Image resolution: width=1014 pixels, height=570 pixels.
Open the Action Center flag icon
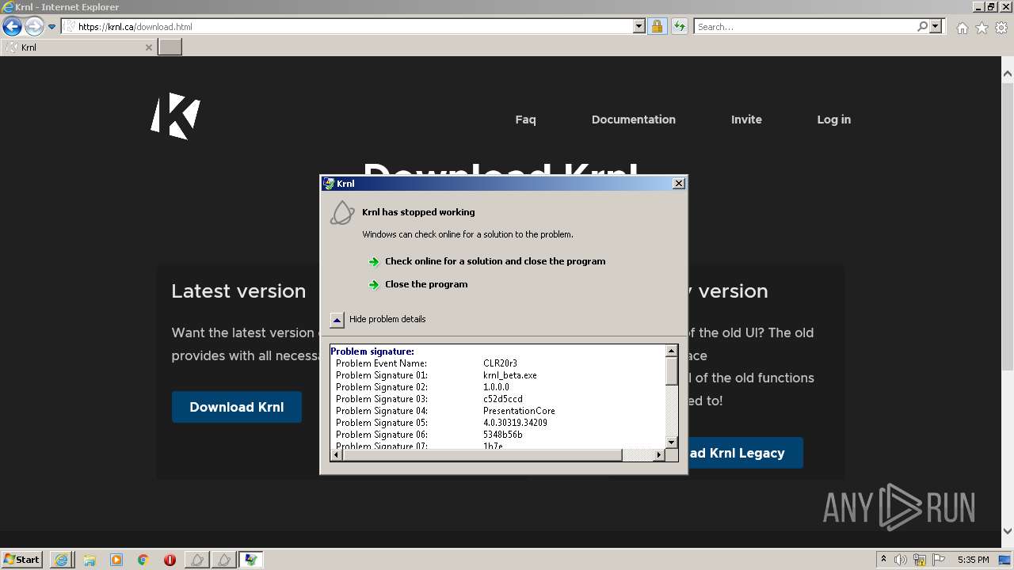[939, 560]
